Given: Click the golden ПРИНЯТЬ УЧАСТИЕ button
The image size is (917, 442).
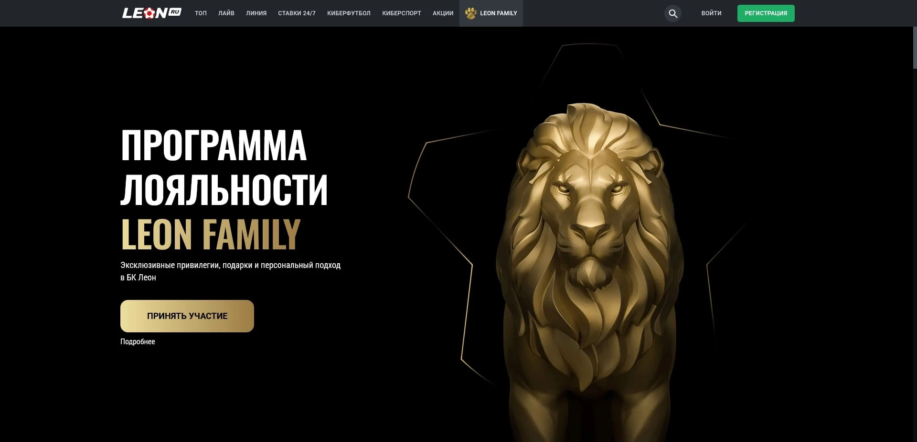Looking at the screenshot, I should [187, 316].
